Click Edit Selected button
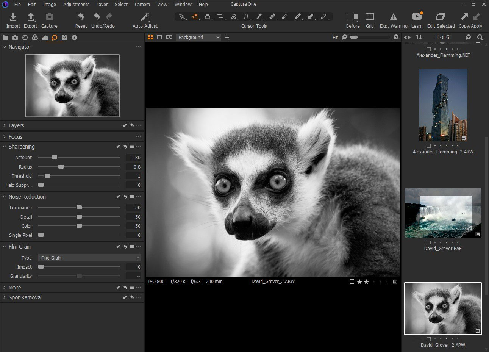This screenshot has width=489, height=352. [x=441, y=17]
